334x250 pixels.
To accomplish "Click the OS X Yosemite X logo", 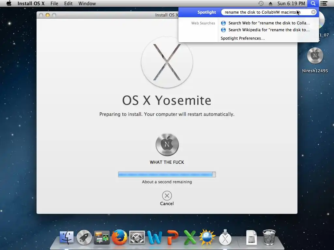I will [x=167, y=62].
